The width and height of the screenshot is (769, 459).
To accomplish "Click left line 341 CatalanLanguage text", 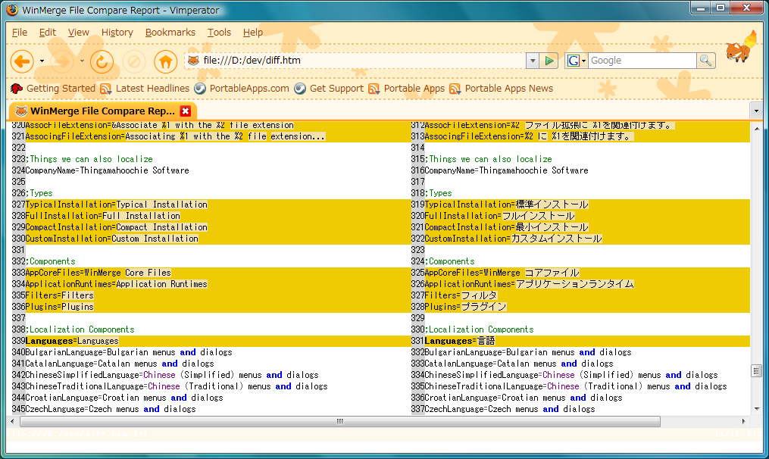I will (x=120, y=364).
